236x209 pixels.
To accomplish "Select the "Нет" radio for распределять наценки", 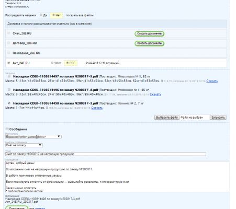I will [54, 15].
